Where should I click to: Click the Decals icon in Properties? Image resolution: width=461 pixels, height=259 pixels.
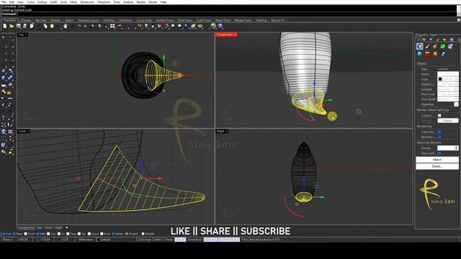pyautogui.click(x=450, y=46)
